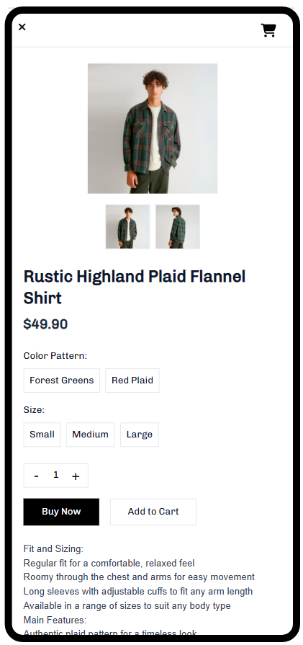
Task: Click the Rustic Highland Plaid Flannel Shirt title
Action: coord(135,287)
